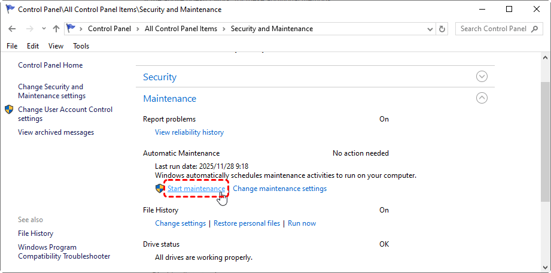The width and height of the screenshot is (551, 273).
Task: Click the search magnifier icon
Action: tap(535, 29)
